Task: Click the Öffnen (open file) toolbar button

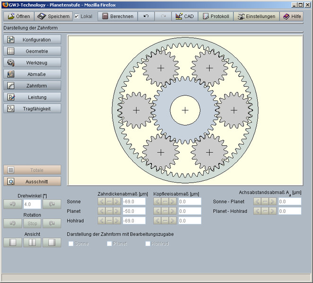Action: click(x=19, y=16)
